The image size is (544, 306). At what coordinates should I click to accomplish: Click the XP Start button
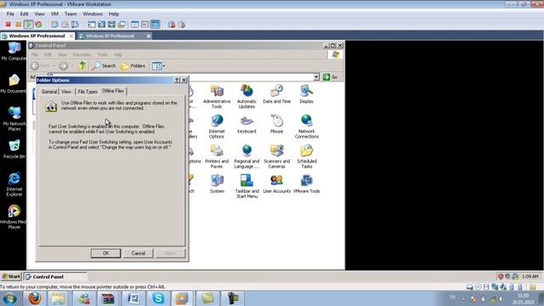11,276
